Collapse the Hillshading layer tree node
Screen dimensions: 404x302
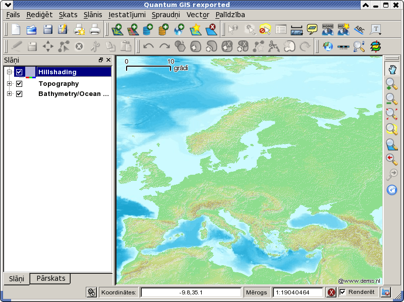9,72
